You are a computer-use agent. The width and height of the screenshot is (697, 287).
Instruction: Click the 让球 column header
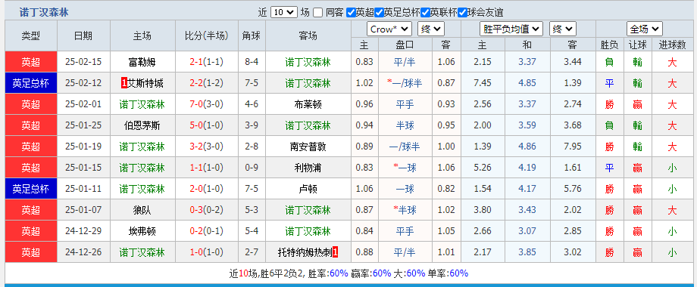[638, 45]
